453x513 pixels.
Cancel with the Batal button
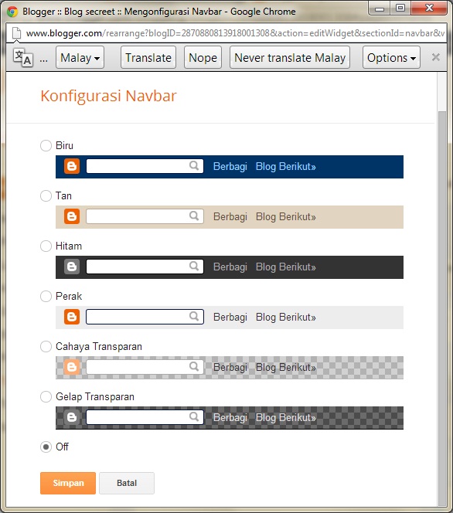127,483
